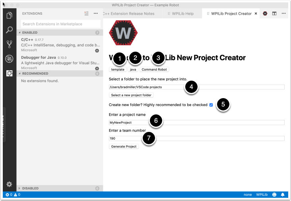Click the project folder path field
The image size is (291, 201).
(x=196, y=87)
